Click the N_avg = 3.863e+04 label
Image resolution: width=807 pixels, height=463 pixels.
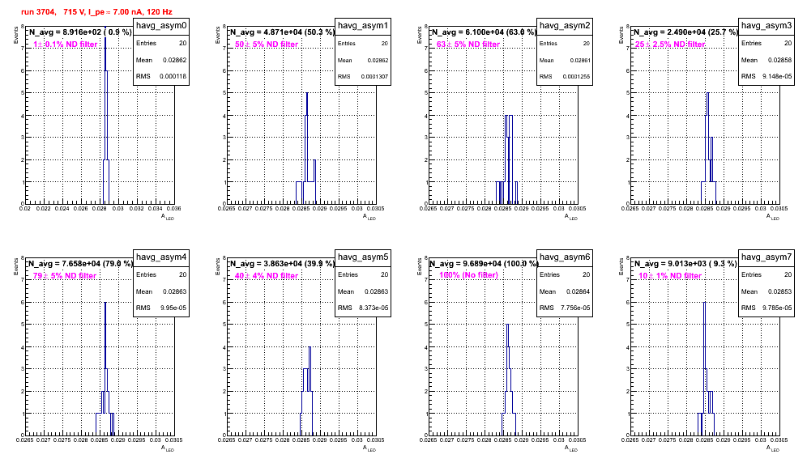coord(282,263)
